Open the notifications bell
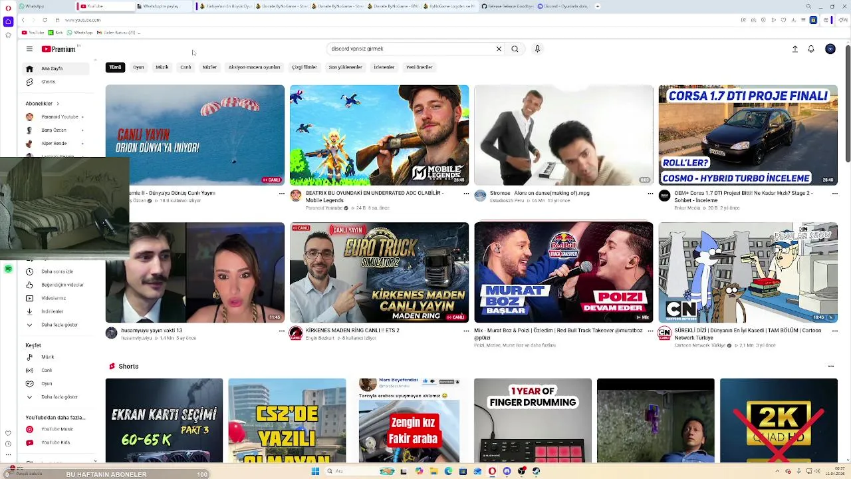This screenshot has height=479, width=851. coord(811,49)
